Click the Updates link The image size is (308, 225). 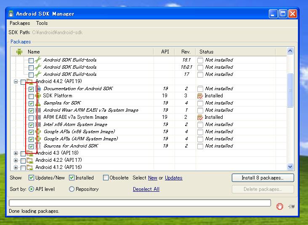tap(174, 178)
